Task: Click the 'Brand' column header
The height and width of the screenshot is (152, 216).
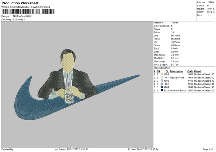Action: point(198,71)
